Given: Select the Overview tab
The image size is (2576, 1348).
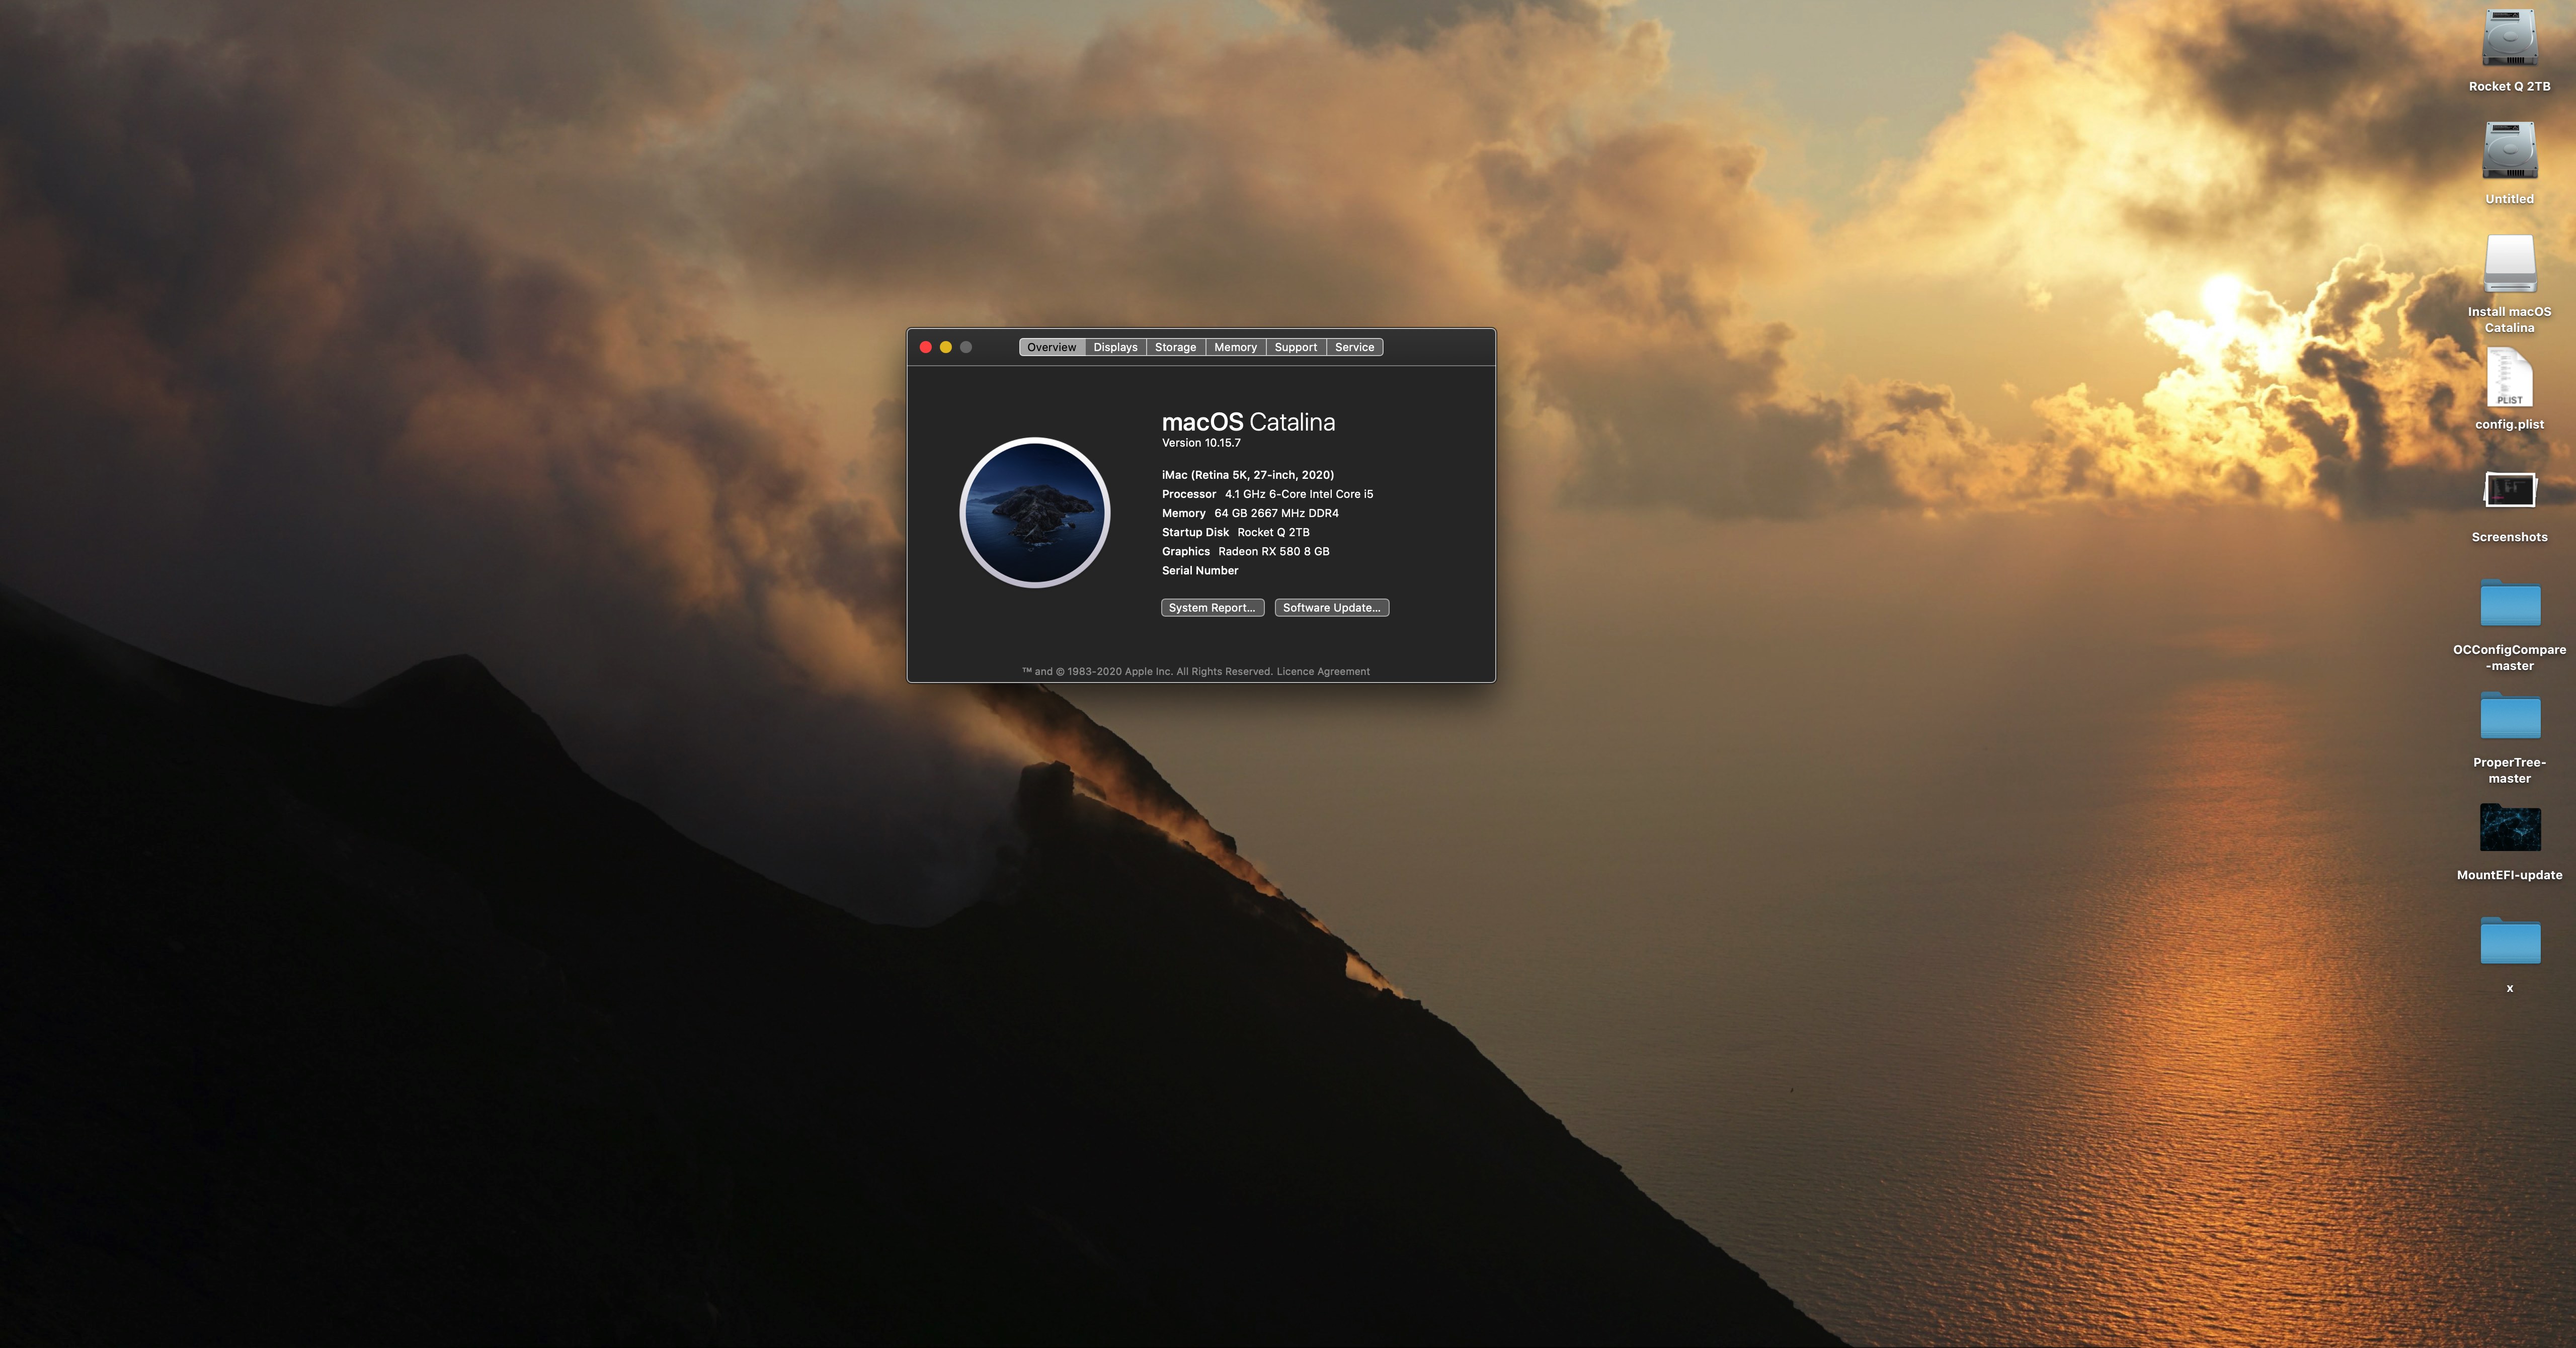Looking at the screenshot, I should point(1051,347).
